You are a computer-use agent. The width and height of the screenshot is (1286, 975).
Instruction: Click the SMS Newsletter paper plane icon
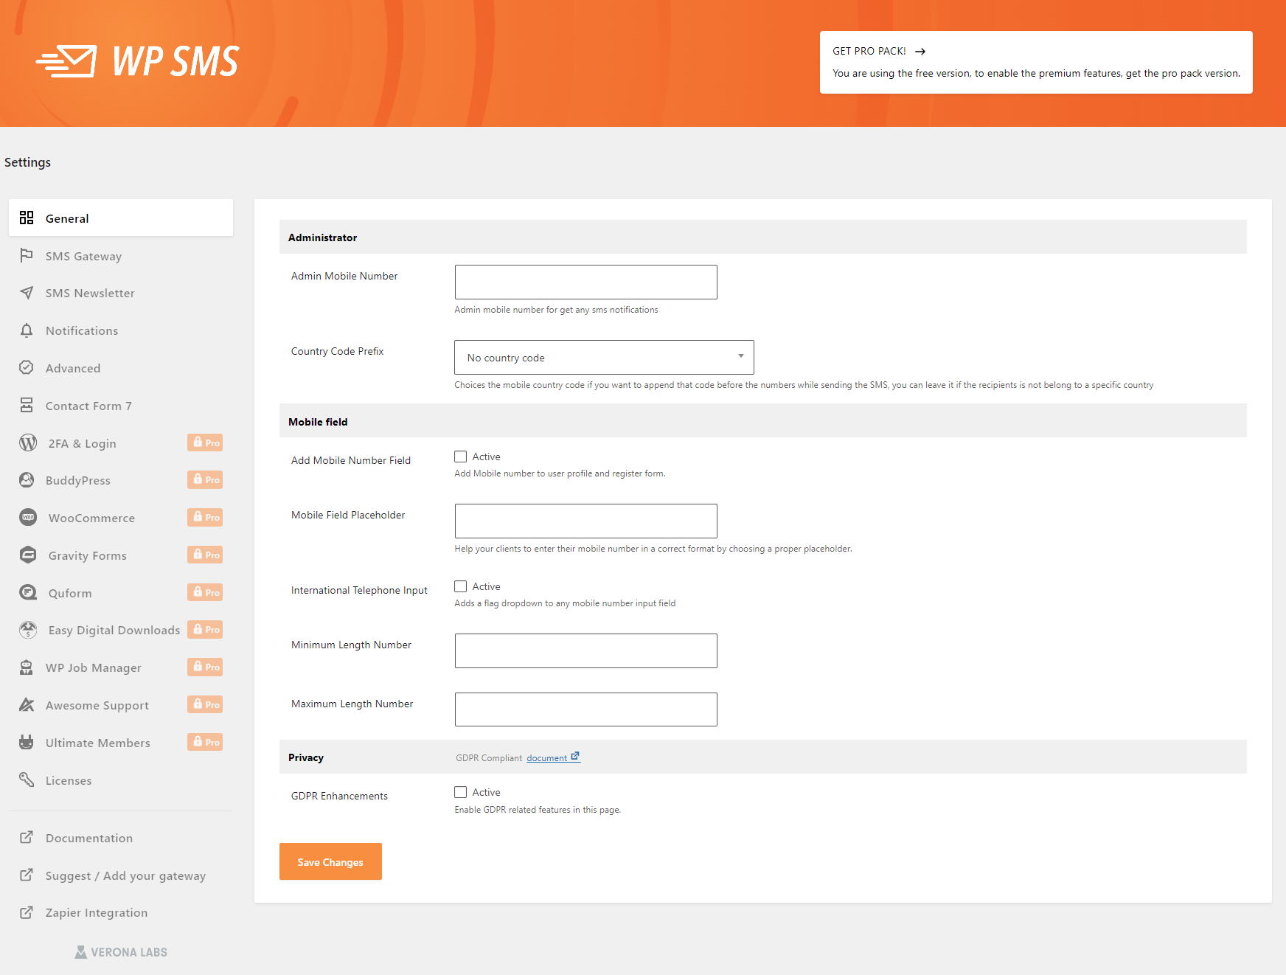27,293
